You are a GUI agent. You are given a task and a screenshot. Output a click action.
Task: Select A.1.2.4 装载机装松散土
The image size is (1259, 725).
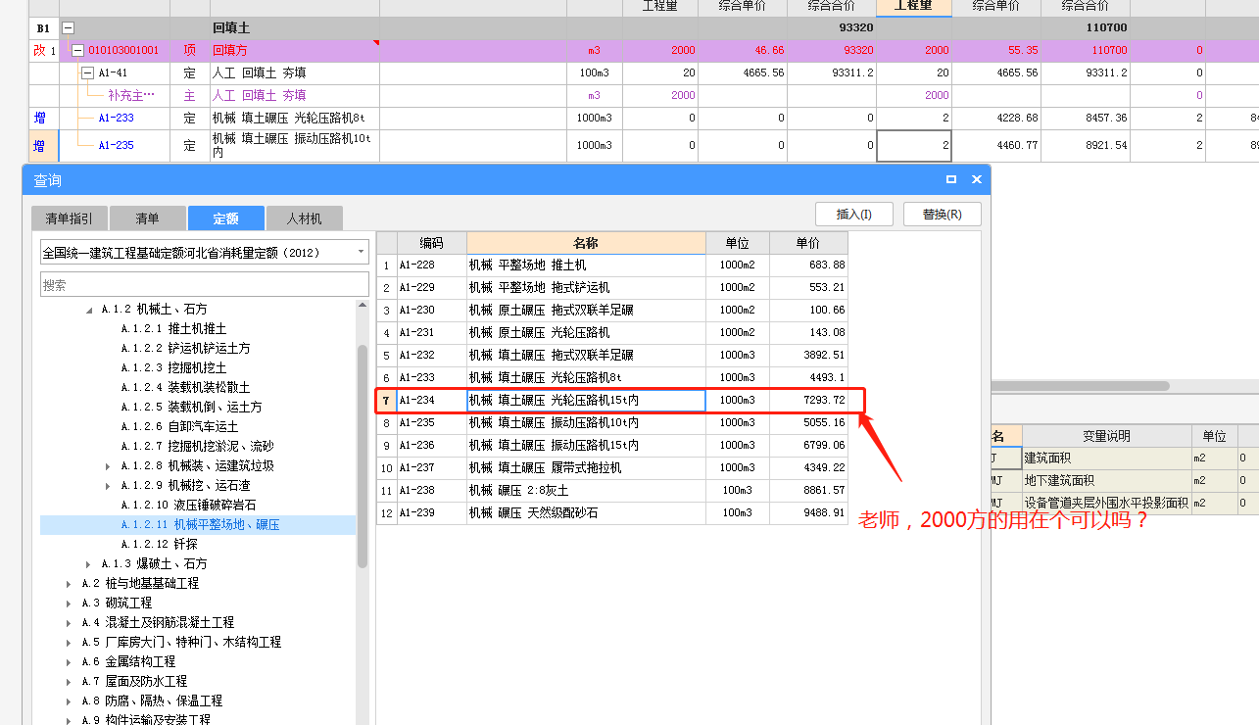[185, 388]
